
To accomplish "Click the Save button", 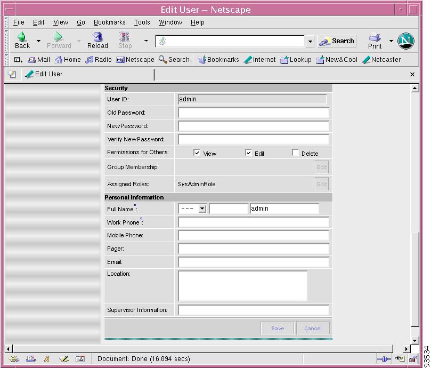I will pyautogui.click(x=278, y=328).
